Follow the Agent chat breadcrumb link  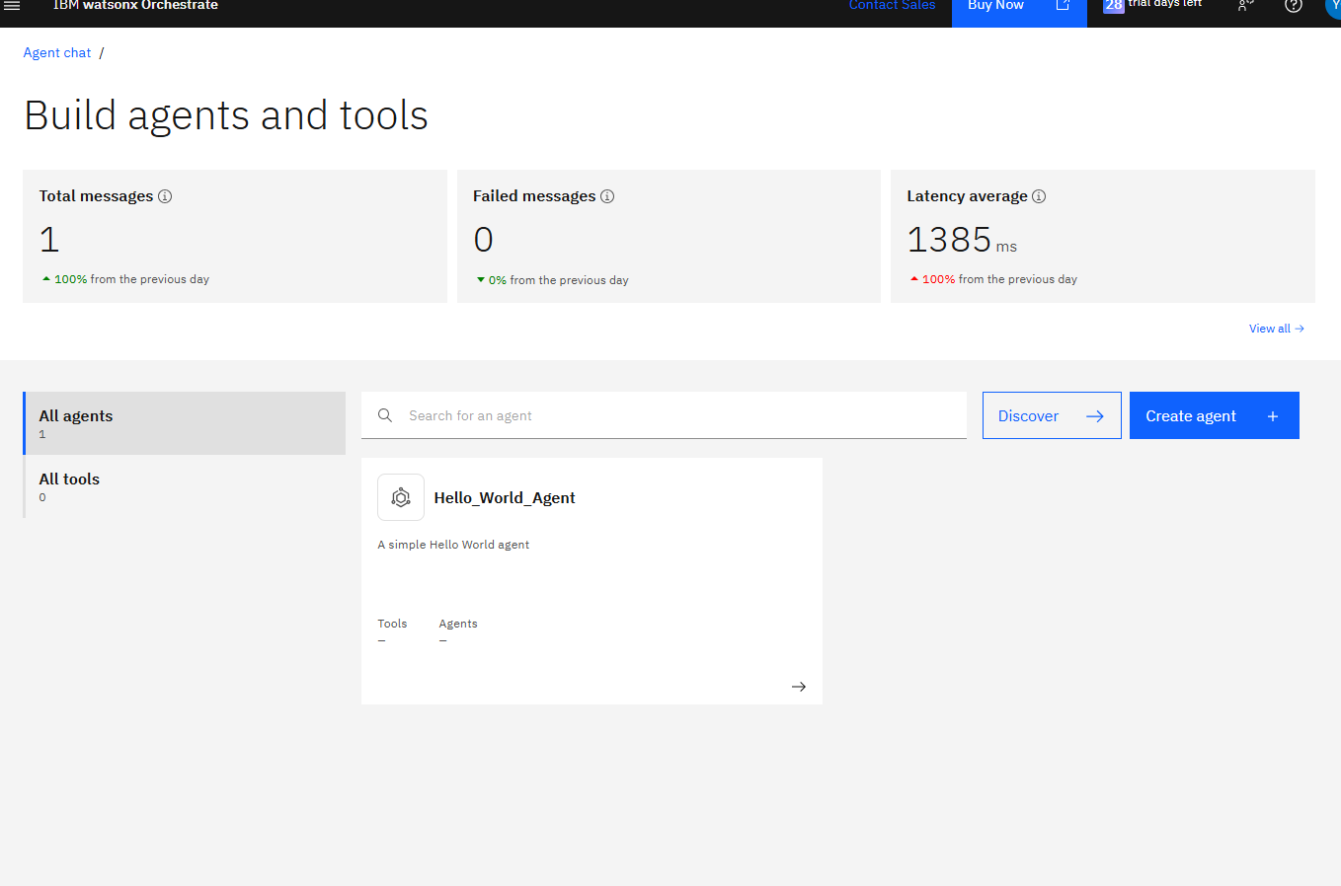point(57,53)
